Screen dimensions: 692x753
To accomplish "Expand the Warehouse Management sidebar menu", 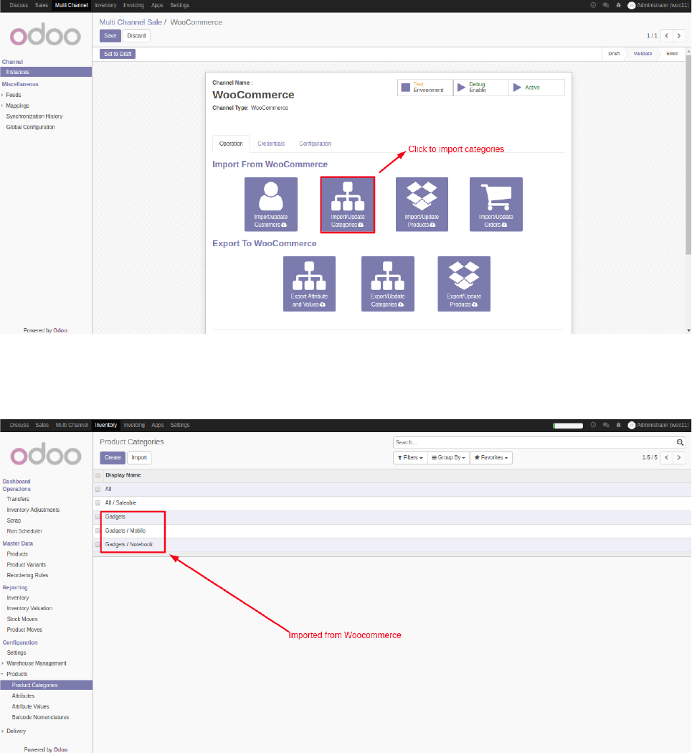I will coord(37,663).
